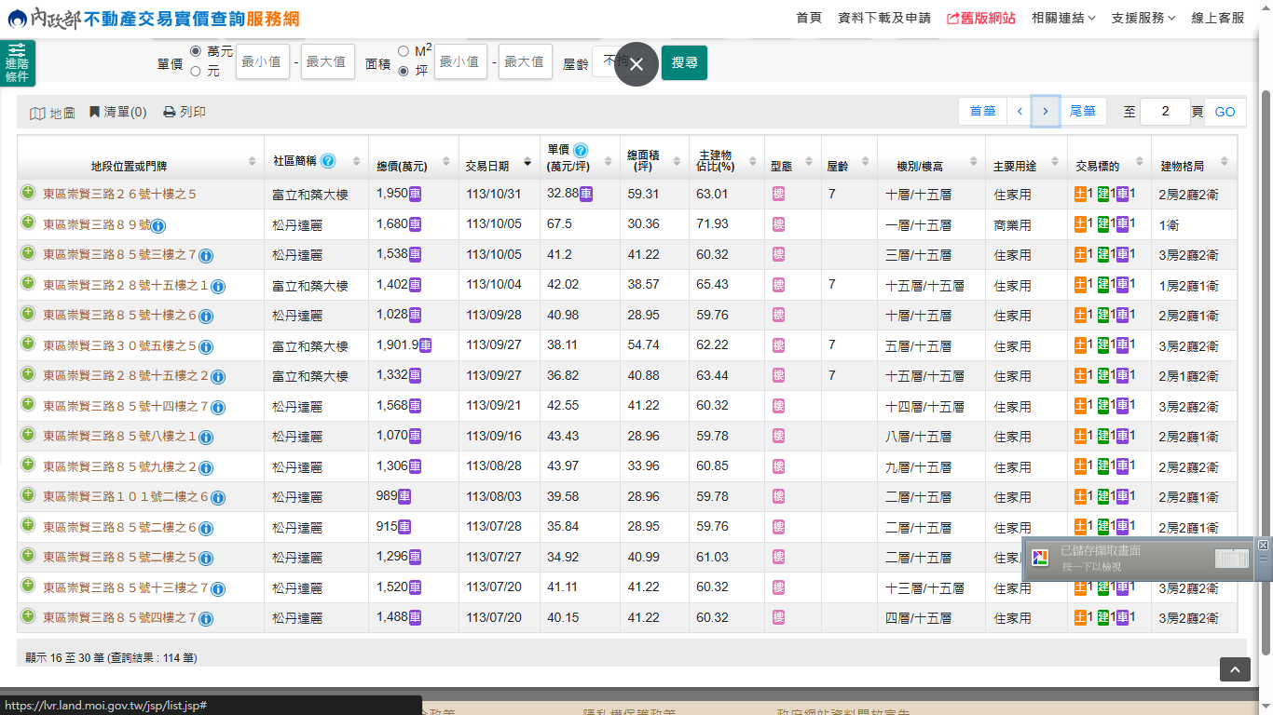1273x715 pixels.
Task: Select the 元 unit price radio button
Action: point(196,71)
